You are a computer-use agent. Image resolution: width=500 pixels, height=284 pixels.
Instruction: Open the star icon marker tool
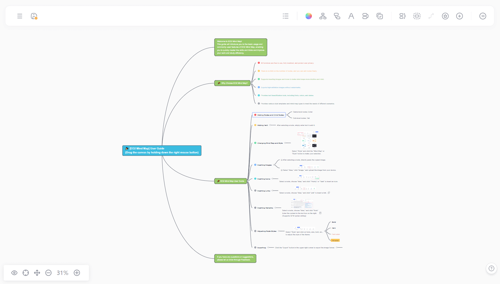pyautogui.click(x=445, y=16)
